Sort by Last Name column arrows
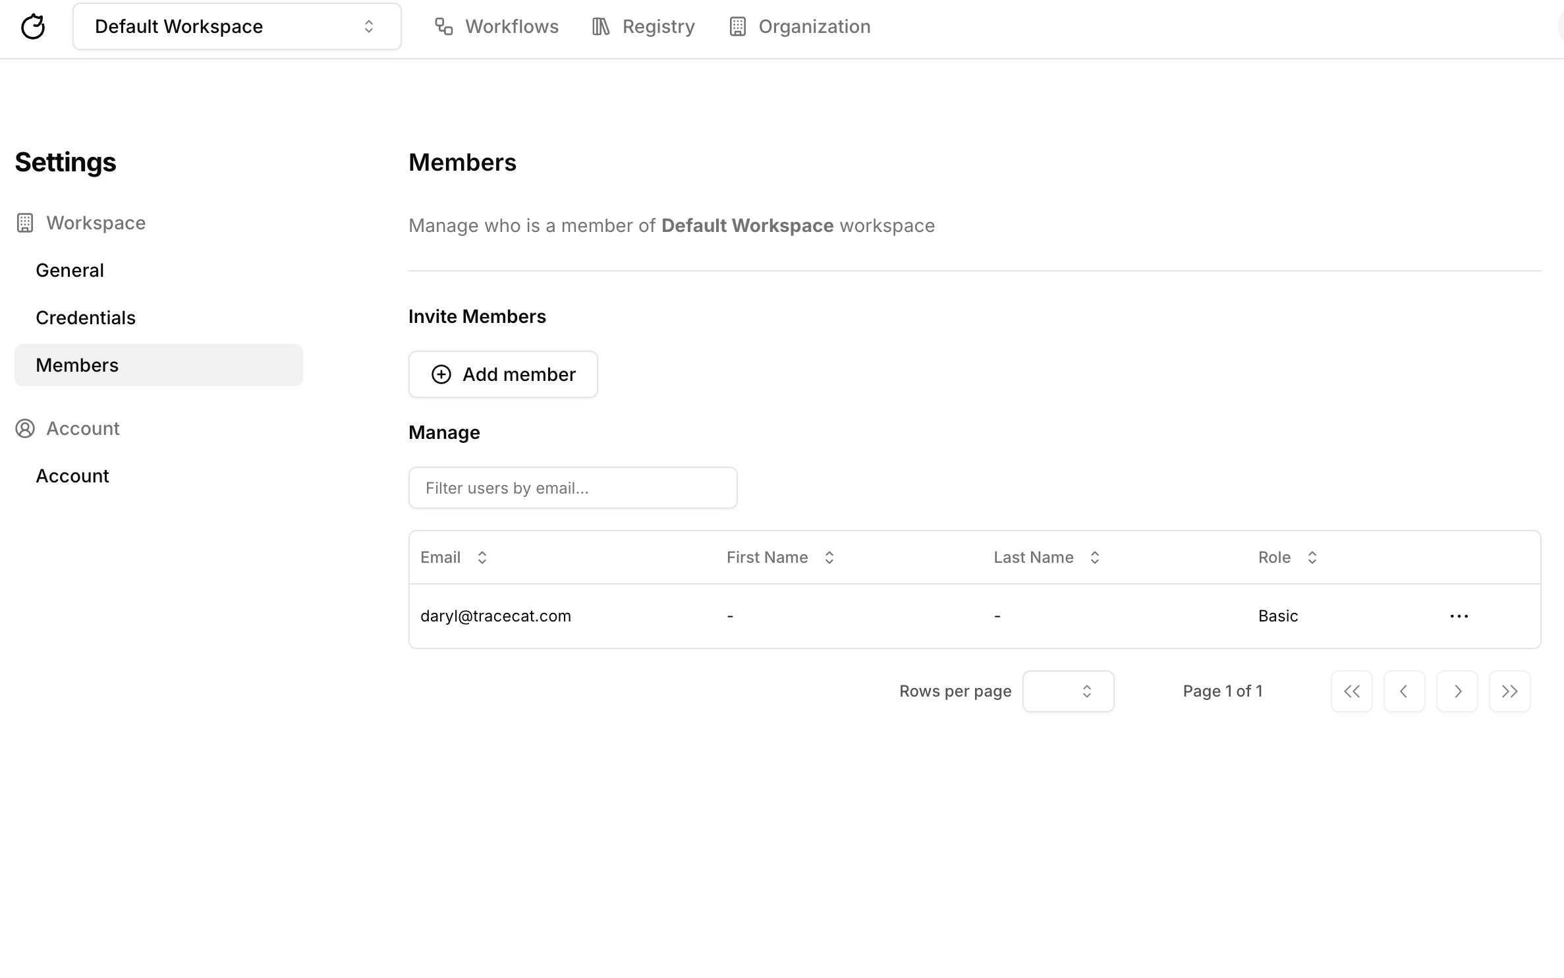This screenshot has height=978, width=1564. pyautogui.click(x=1095, y=558)
